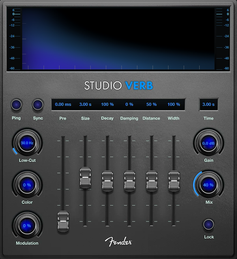This screenshot has width=237, height=259.
Task: Click the Distance value 50 %
Action: coord(151,104)
